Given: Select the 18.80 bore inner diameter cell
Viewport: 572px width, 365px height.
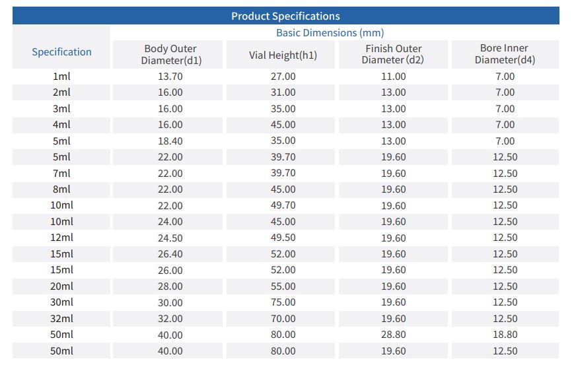Looking at the screenshot, I should click(x=504, y=335).
